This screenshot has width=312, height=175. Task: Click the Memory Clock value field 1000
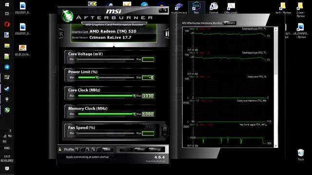pos(148,114)
